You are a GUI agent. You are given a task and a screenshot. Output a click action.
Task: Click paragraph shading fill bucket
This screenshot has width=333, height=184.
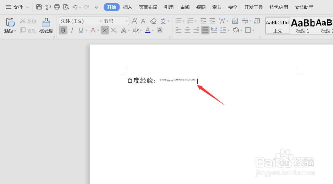click(235, 30)
